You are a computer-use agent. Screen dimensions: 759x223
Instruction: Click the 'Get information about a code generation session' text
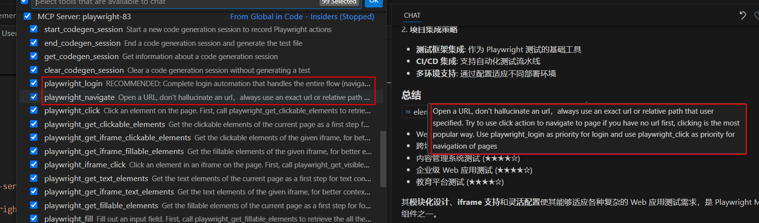click(x=200, y=57)
